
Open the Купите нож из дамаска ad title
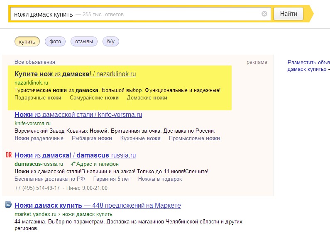[75, 74]
